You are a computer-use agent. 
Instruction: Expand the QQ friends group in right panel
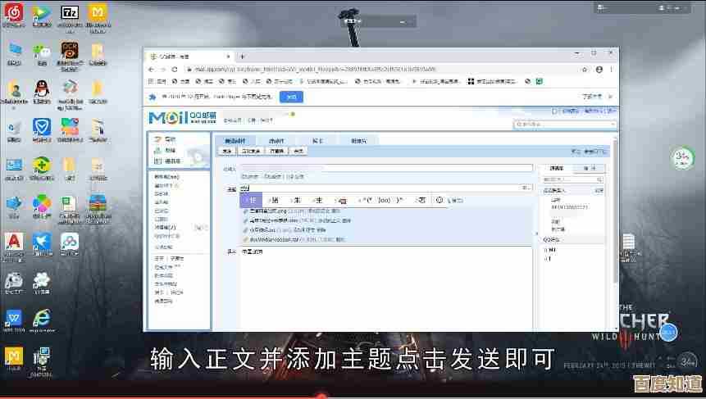click(x=552, y=239)
